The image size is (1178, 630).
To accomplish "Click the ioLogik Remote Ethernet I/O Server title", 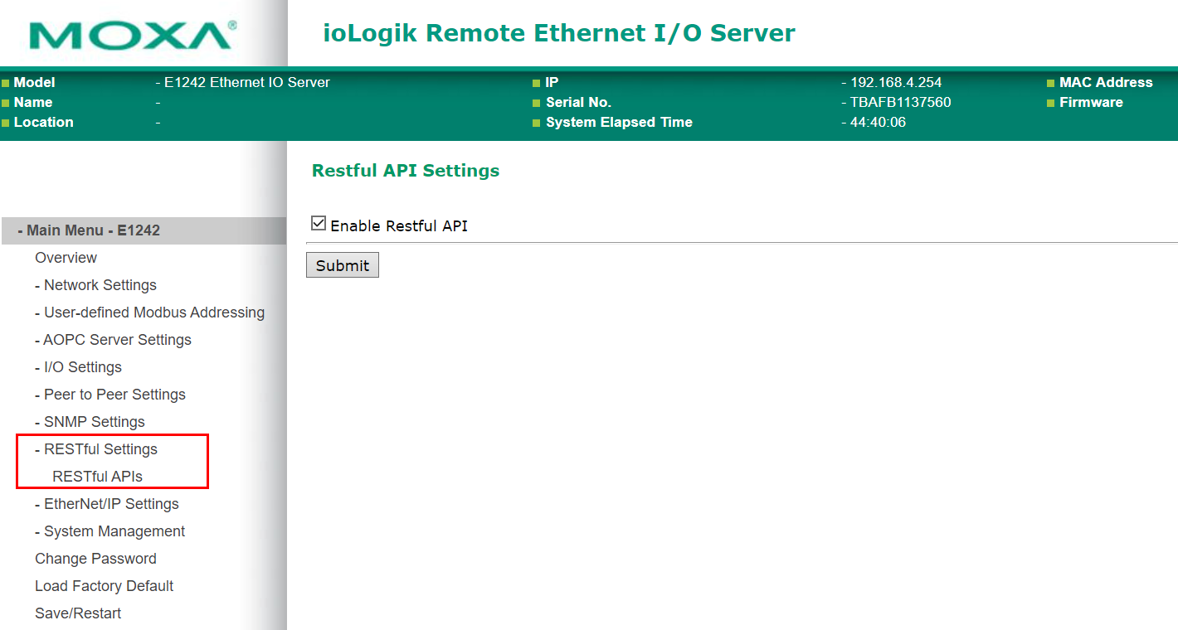I will coord(558,33).
